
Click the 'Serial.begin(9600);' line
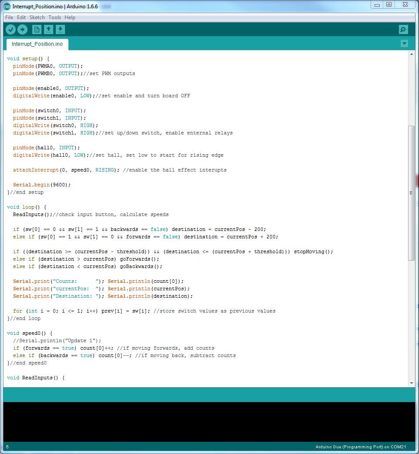tap(42, 185)
